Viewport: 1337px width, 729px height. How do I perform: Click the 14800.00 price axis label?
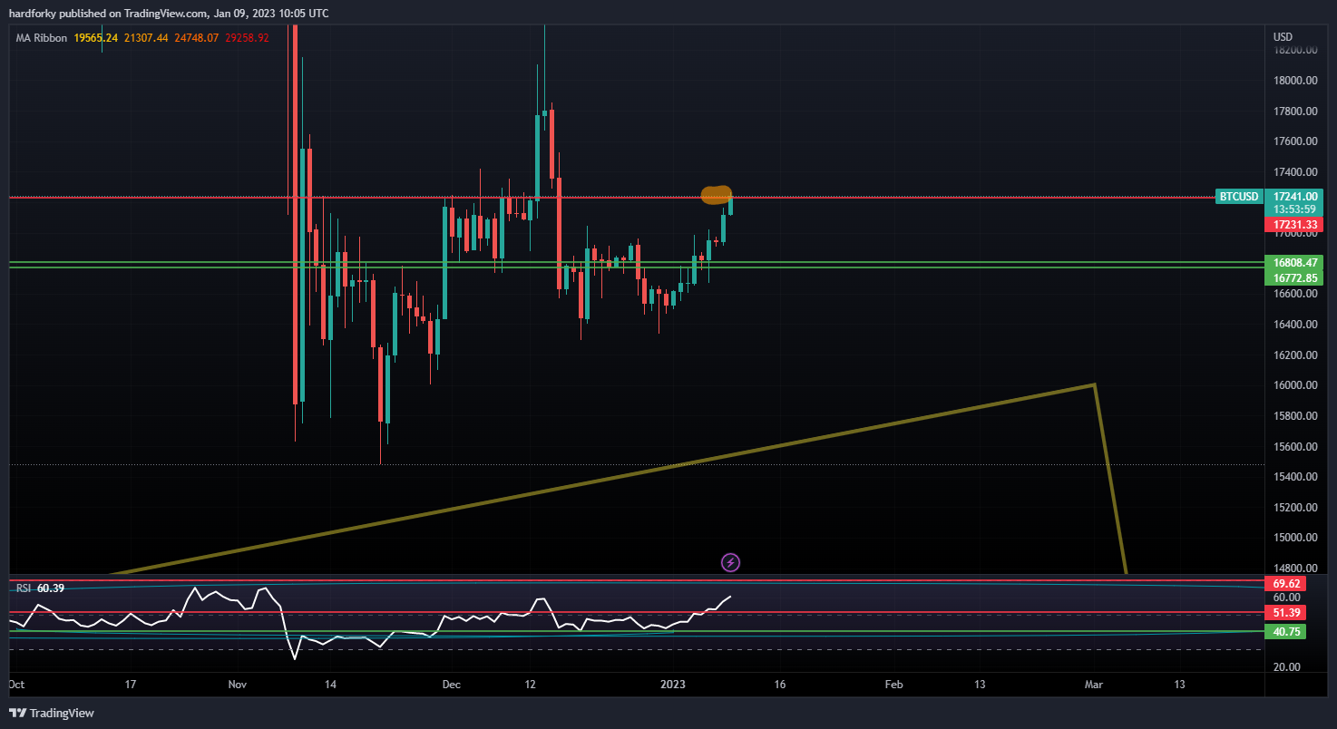pyautogui.click(x=1295, y=569)
